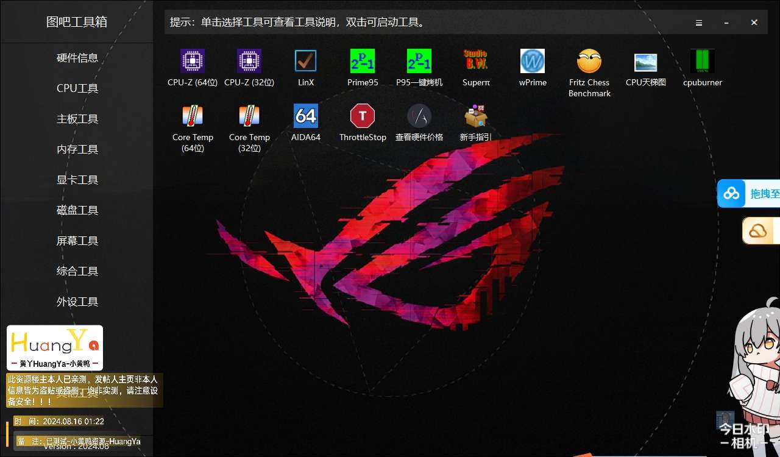The width and height of the screenshot is (780, 457).
Task: Click the Fritz Chess Benchmark icon
Action: pyautogui.click(x=589, y=62)
